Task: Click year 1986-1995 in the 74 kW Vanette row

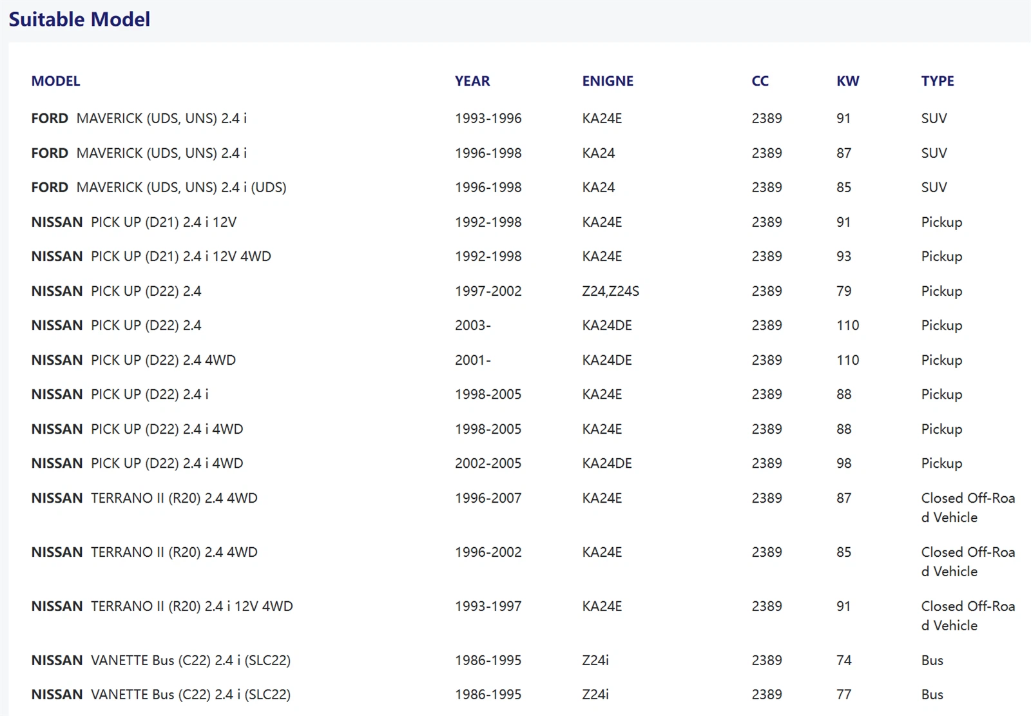Action: tap(488, 661)
